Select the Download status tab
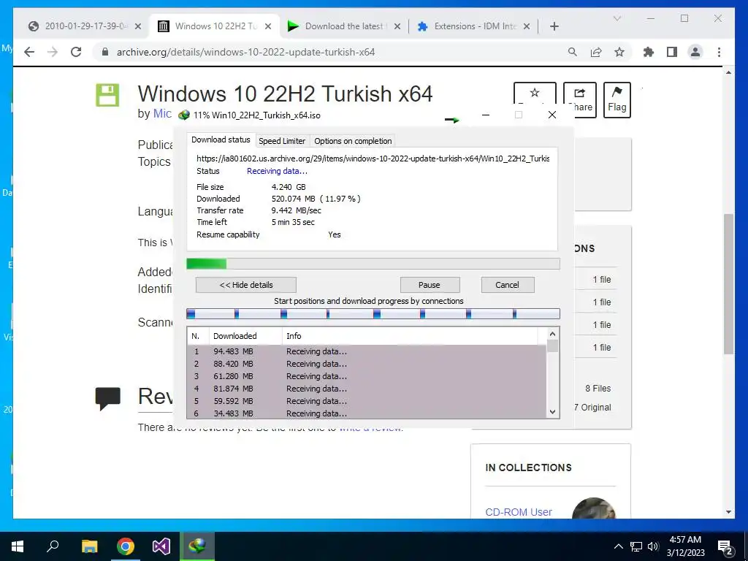Image resolution: width=748 pixels, height=561 pixels. (x=221, y=140)
